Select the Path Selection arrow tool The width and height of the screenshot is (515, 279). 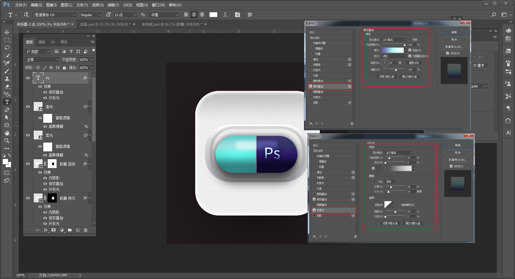7,117
